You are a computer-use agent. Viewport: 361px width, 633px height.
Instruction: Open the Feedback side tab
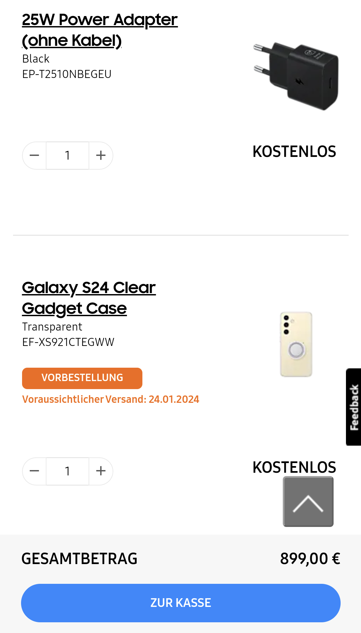coord(354,407)
